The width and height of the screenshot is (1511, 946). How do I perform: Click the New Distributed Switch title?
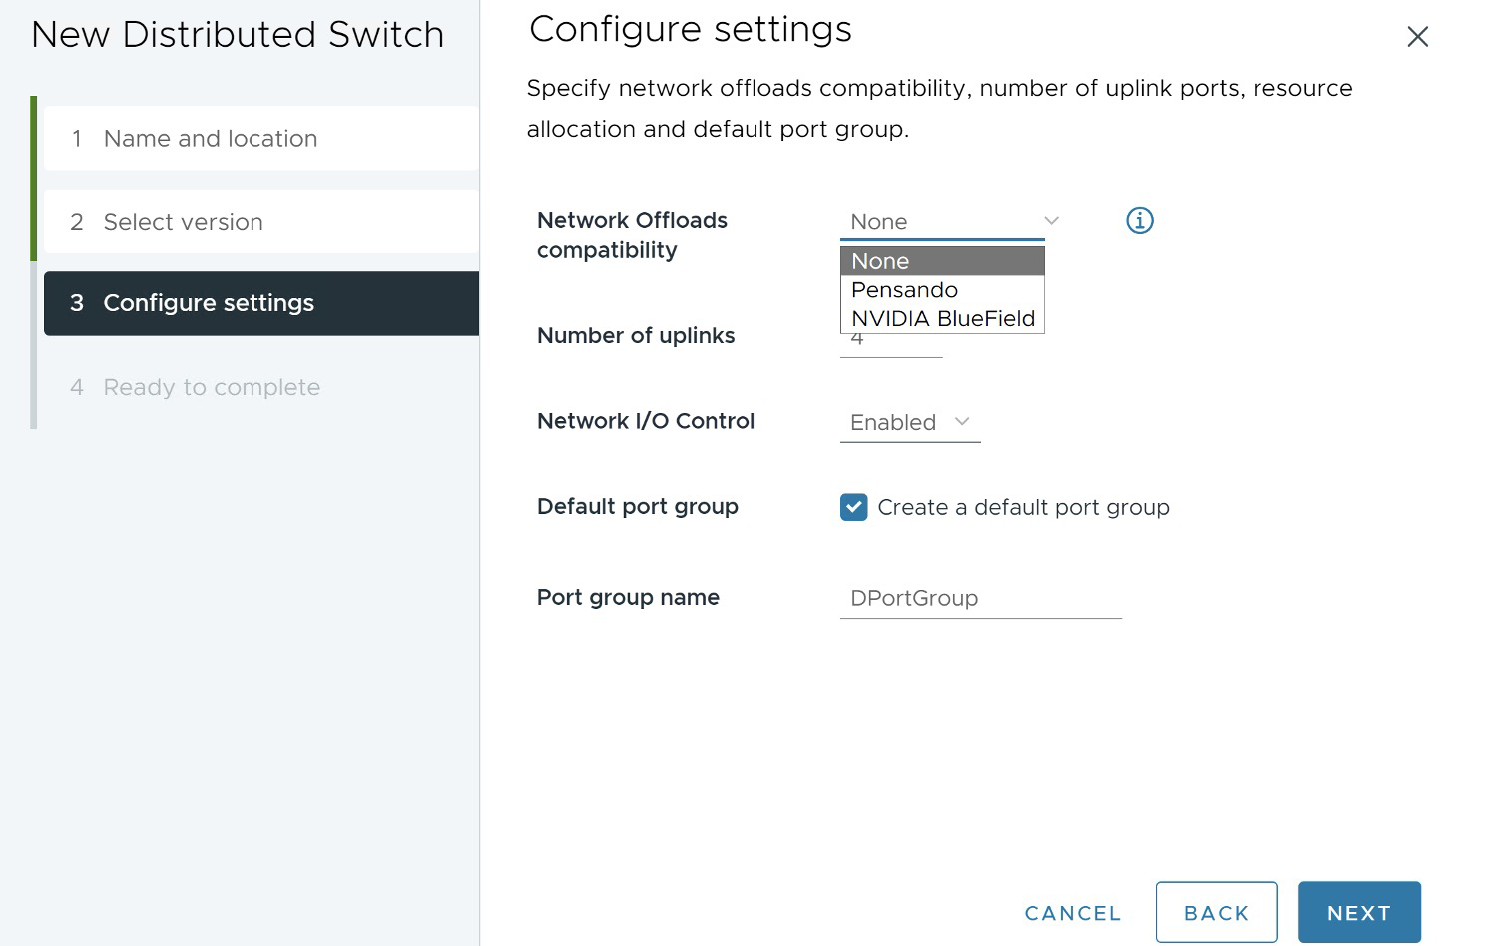tap(238, 35)
